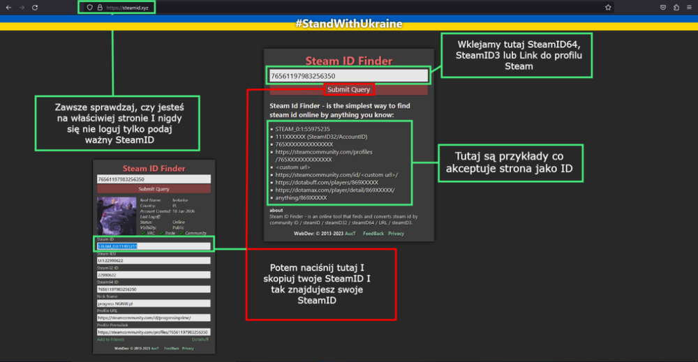Screen dimensions: 698x362
Task: View site security via the padlock icon
Action: 100,8
